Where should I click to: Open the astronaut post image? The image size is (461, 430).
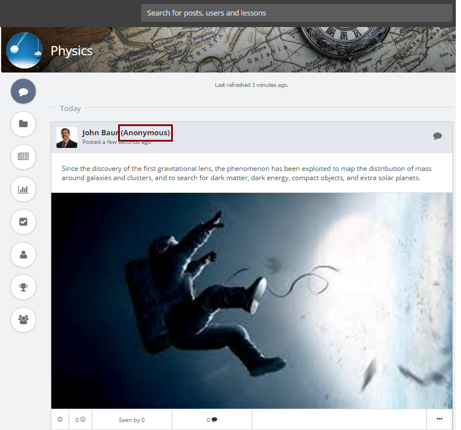pos(252,300)
